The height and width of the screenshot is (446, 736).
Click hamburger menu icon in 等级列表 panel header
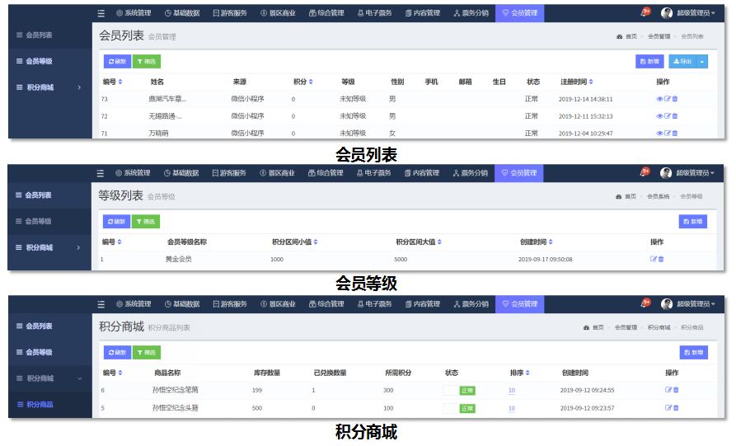tap(101, 173)
